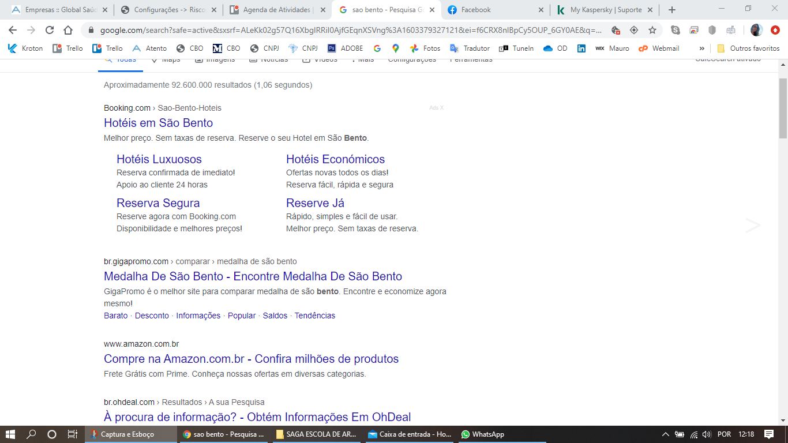Screen dimensions: 788x443
Task: Open the Tradutor bookmark
Action: coord(470,48)
